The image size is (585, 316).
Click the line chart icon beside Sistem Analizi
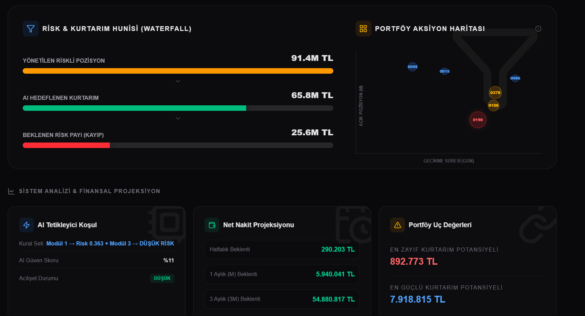(11, 191)
